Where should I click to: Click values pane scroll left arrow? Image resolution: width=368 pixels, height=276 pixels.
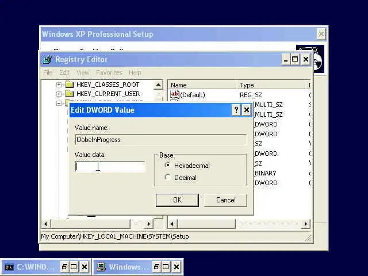tap(172, 224)
